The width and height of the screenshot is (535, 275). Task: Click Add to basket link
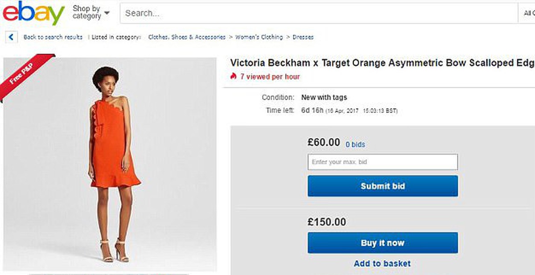coord(382,263)
